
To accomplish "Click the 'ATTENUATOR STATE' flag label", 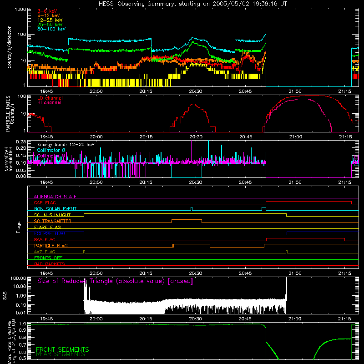I will tap(55, 197).
